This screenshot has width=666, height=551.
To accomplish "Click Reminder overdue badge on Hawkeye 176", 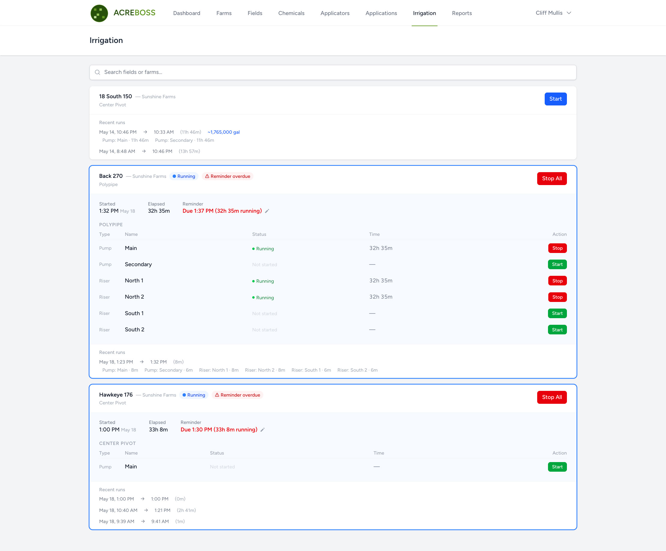I will coord(237,395).
